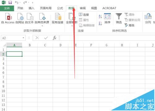
Task: Switch to the 插入 tab
Action: tap(31, 8)
